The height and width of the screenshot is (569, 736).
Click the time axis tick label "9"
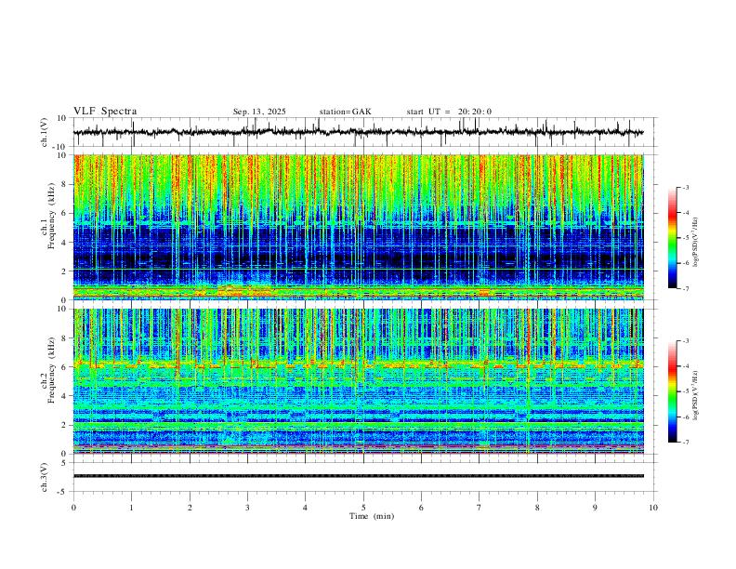[595, 508]
